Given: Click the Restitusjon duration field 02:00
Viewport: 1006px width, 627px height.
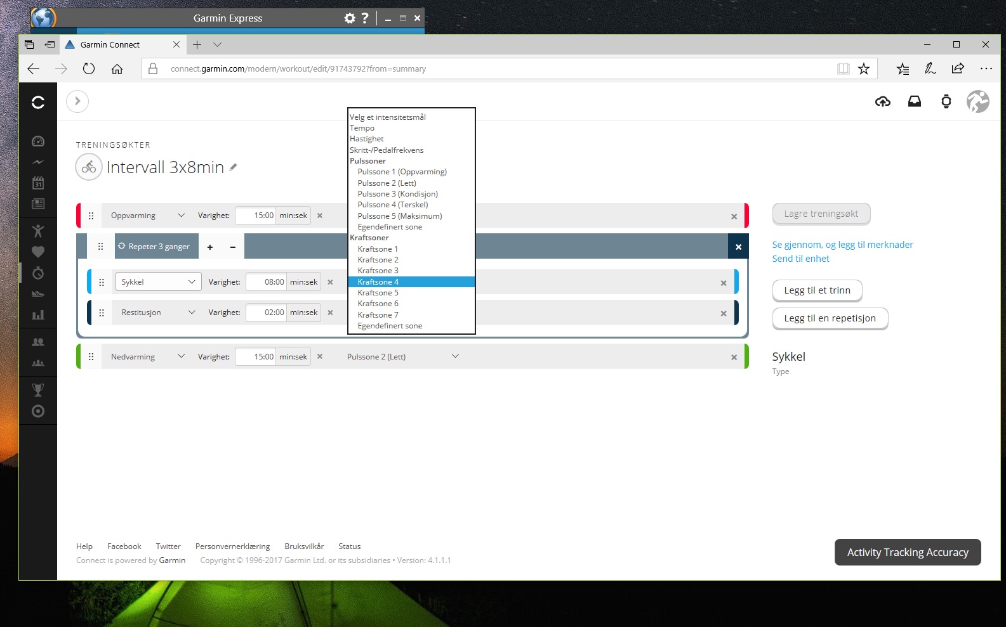Looking at the screenshot, I should (267, 313).
